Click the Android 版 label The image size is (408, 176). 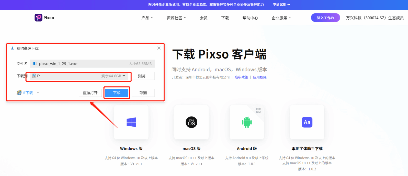(247, 149)
